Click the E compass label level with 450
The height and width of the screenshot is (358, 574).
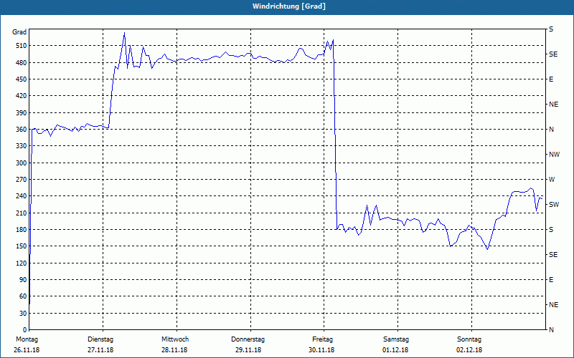point(551,79)
